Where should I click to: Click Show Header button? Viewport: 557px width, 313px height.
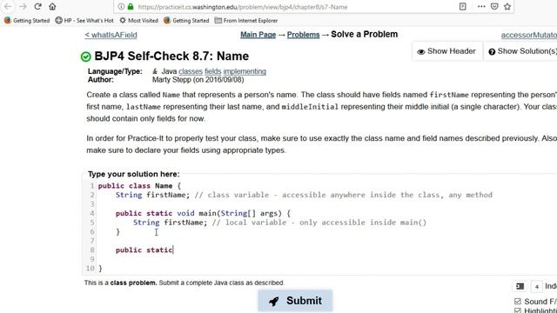tap(446, 51)
